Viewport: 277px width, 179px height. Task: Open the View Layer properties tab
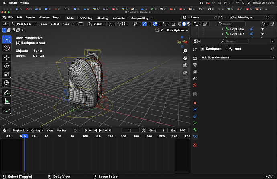[195, 72]
